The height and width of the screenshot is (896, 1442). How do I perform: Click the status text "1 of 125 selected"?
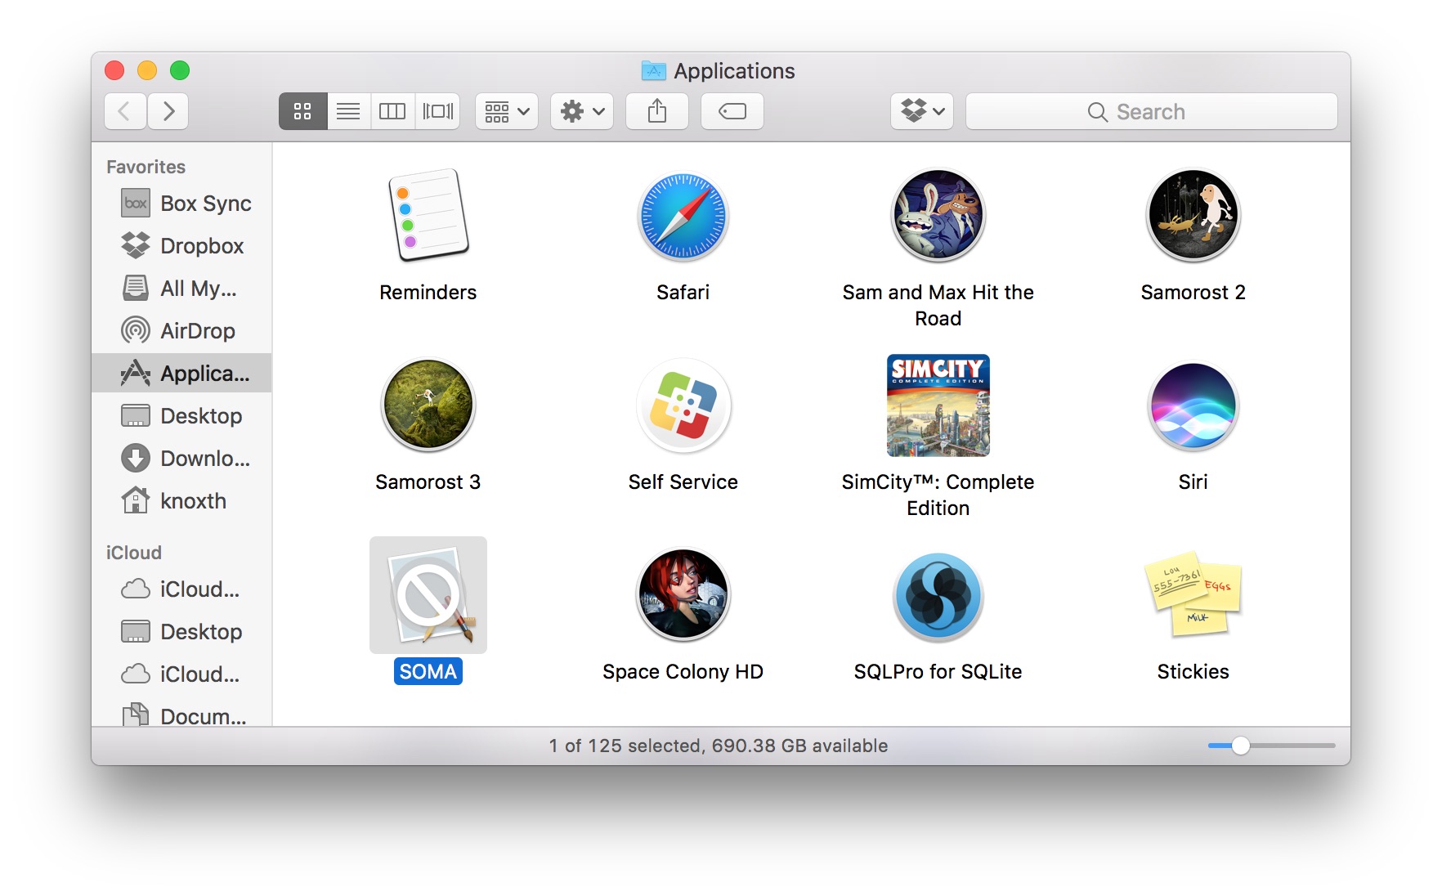626,746
